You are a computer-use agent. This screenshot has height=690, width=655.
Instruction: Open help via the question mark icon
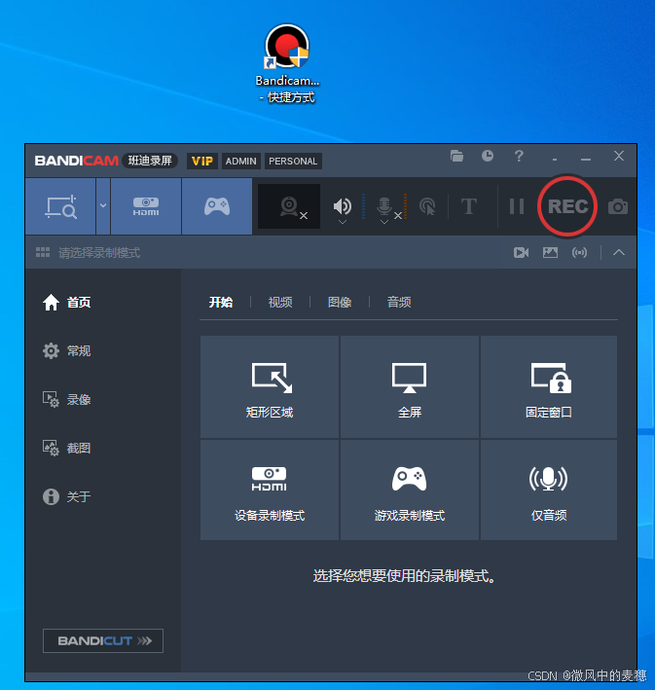pyautogui.click(x=519, y=156)
